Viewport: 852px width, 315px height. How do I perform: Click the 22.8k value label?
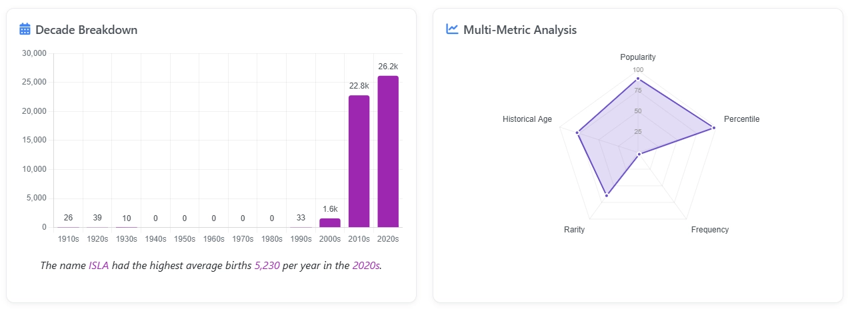[x=359, y=86]
